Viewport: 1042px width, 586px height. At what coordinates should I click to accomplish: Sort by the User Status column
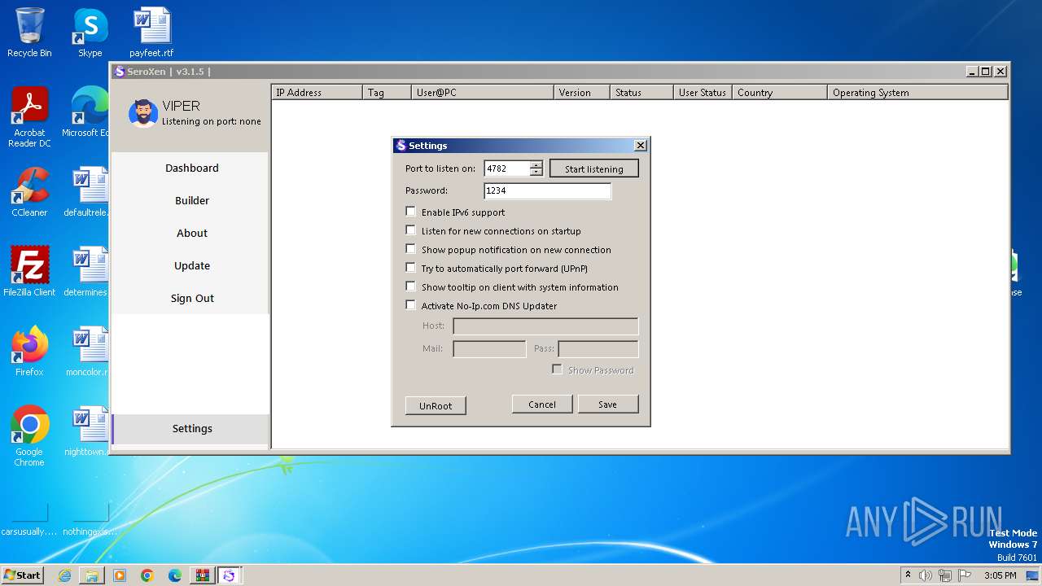point(703,92)
